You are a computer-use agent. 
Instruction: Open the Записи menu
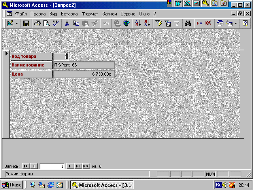coord(110,14)
